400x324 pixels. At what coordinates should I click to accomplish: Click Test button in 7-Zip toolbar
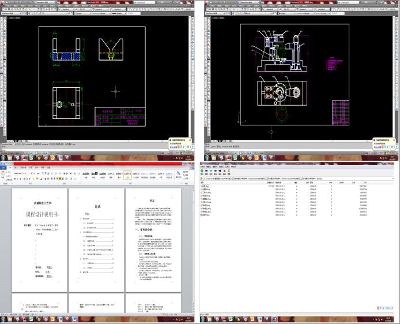pos(211,171)
